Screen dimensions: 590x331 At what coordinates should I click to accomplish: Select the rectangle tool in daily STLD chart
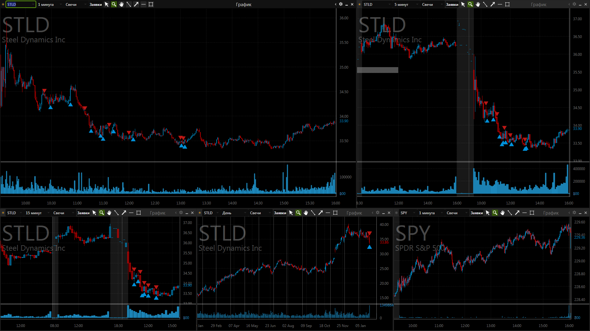click(x=335, y=213)
